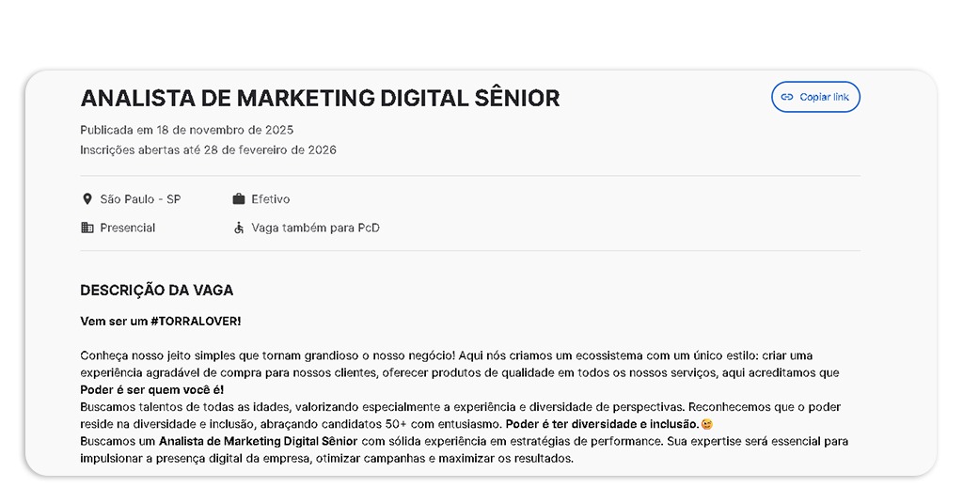This screenshot has width=963, height=504.
Task: Click the #TORRALOVER hashtag line
Action: [x=161, y=321]
